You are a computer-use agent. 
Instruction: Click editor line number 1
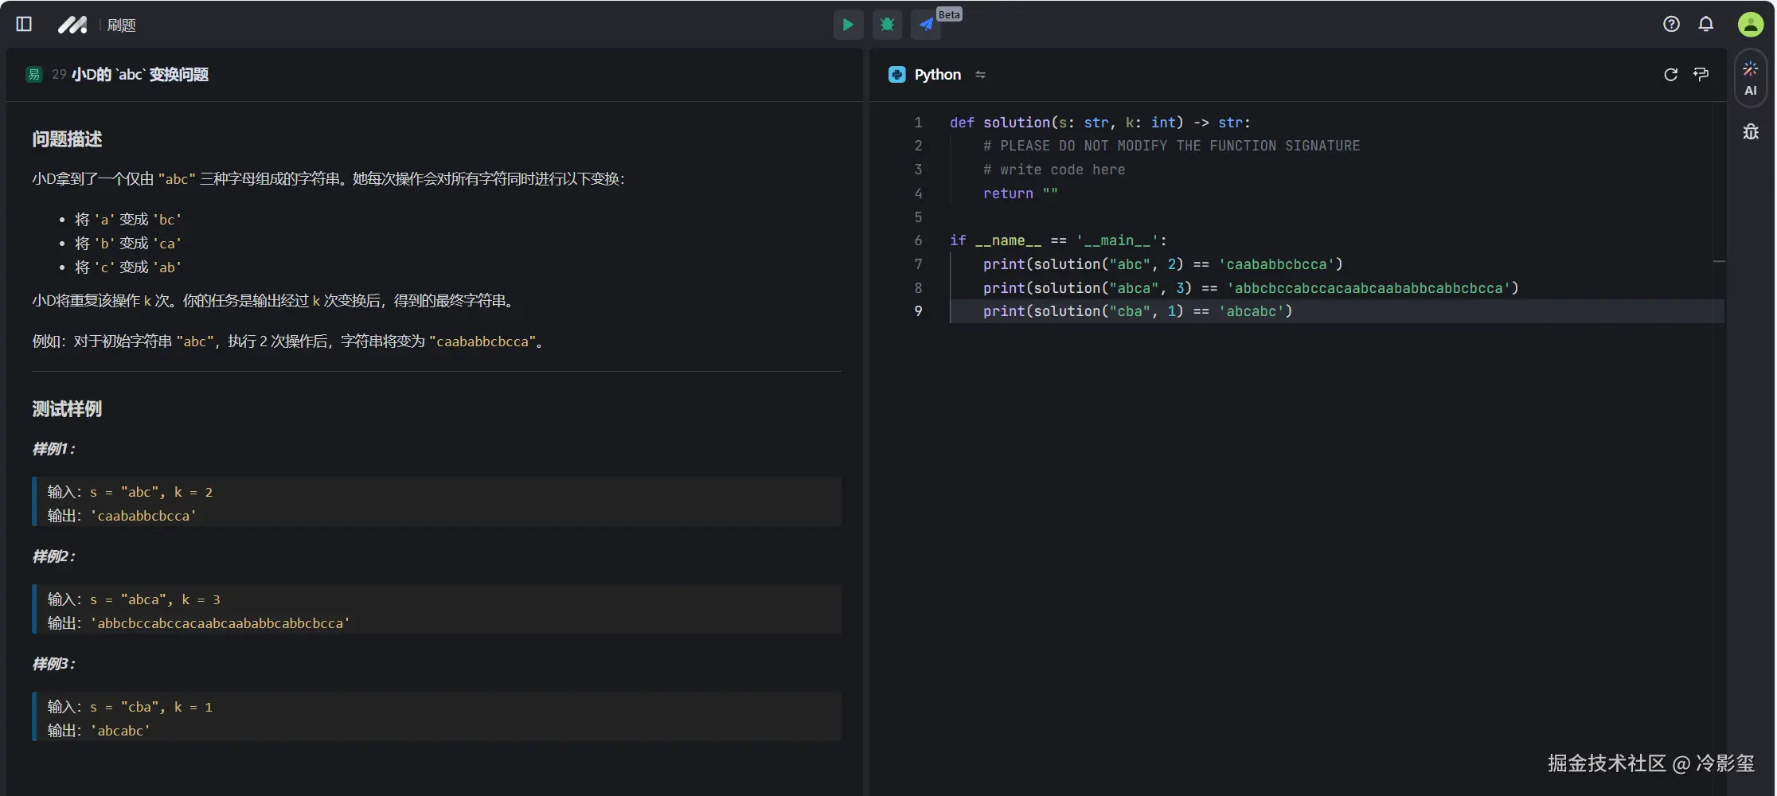click(918, 123)
